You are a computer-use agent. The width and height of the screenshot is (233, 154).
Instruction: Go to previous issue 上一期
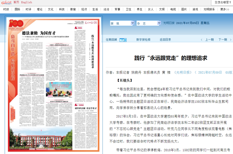tap(209, 40)
